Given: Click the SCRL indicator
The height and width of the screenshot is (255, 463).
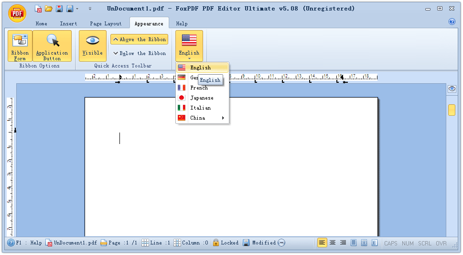Looking at the screenshot, I should (425, 244).
